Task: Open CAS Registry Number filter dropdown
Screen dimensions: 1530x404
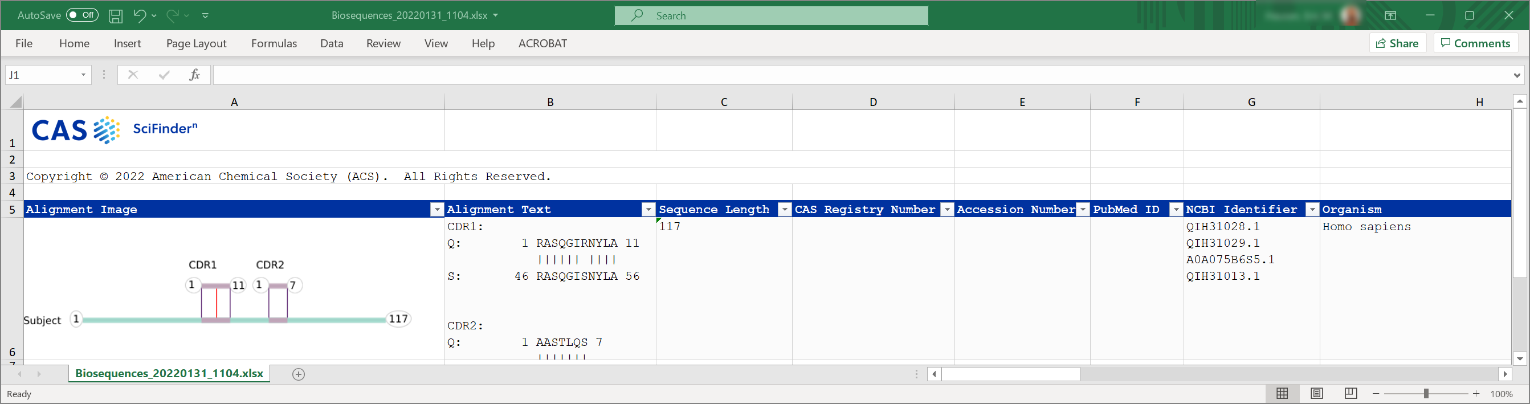Action: click(947, 209)
